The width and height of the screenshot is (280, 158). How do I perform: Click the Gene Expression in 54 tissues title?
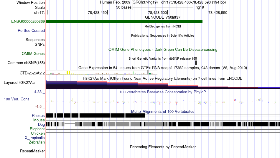163,68
